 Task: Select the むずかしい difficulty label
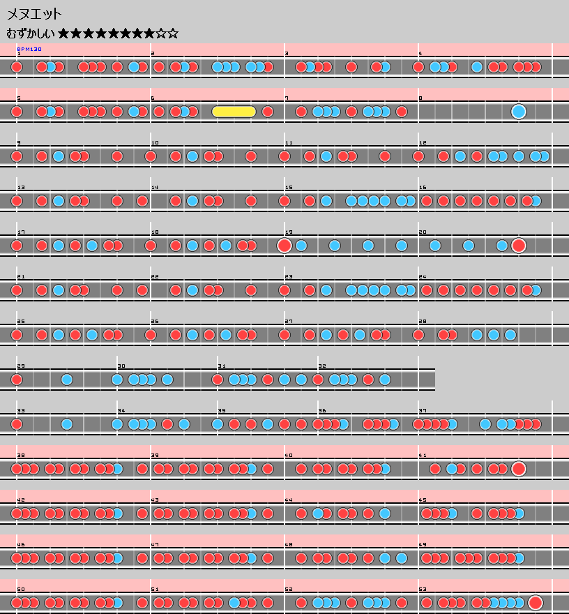31,33
